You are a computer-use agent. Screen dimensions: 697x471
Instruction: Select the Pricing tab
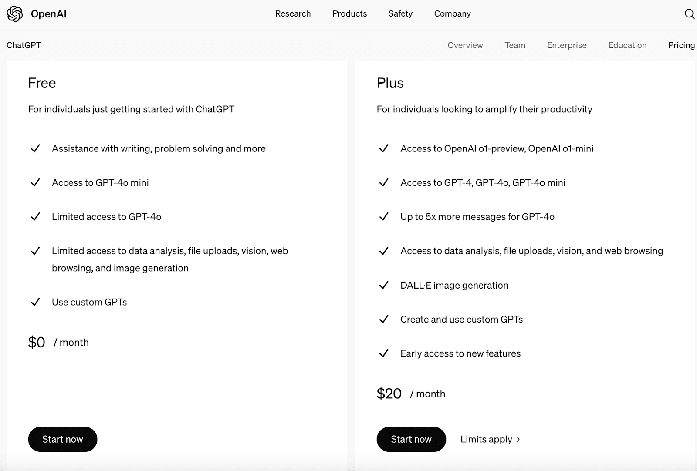pyautogui.click(x=681, y=45)
